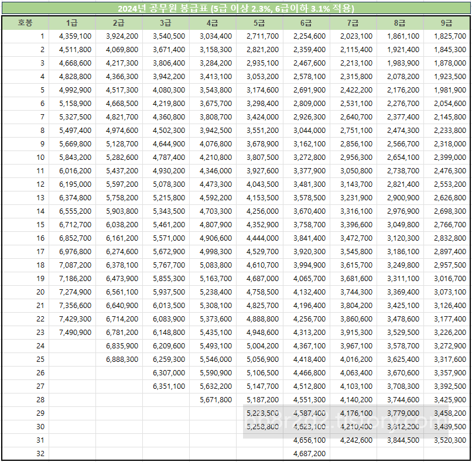Click cell with value 3,520,300
The image size is (472, 462).
(x=446, y=440)
